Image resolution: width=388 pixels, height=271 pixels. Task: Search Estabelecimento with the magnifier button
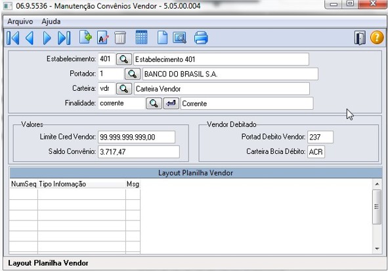pyautogui.click(x=124, y=59)
